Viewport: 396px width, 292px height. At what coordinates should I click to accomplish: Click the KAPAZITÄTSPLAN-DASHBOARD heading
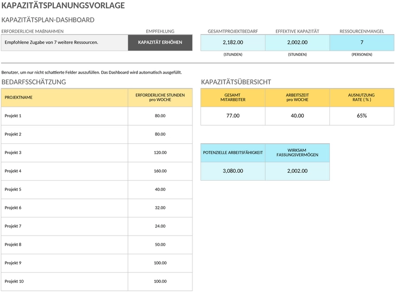click(x=48, y=20)
